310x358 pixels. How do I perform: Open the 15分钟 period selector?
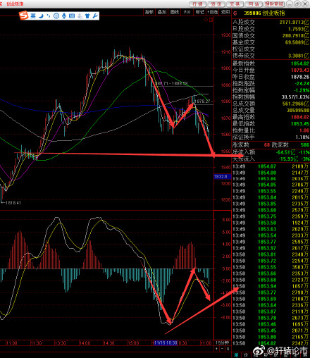click(x=222, y=342)
